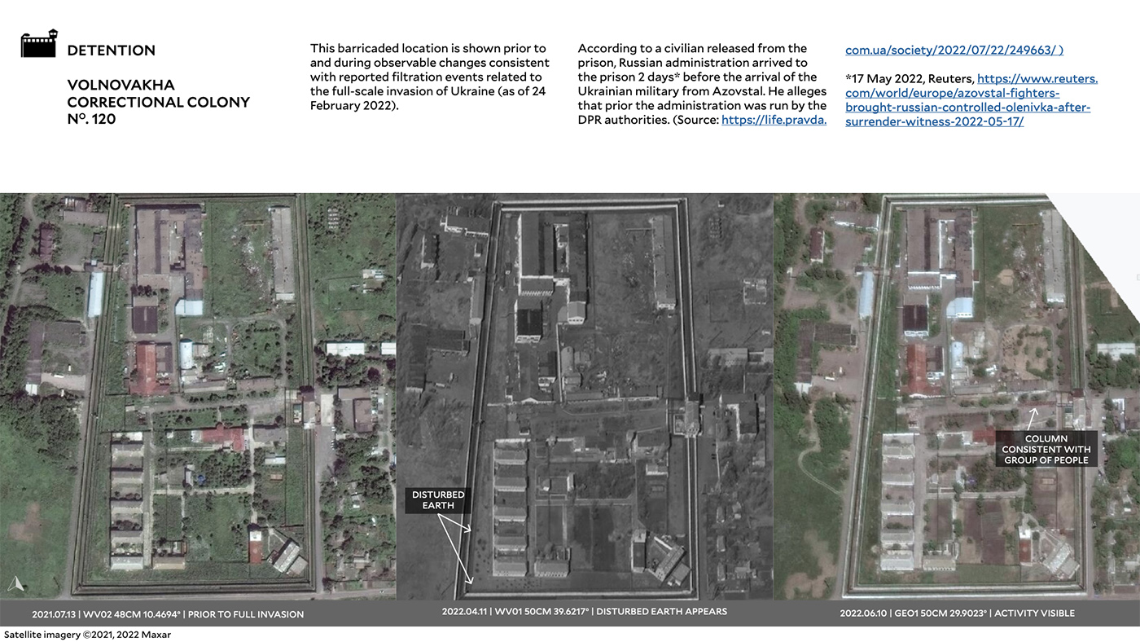
Task: Click the north arrow compass icon
Action: [15, 583]
